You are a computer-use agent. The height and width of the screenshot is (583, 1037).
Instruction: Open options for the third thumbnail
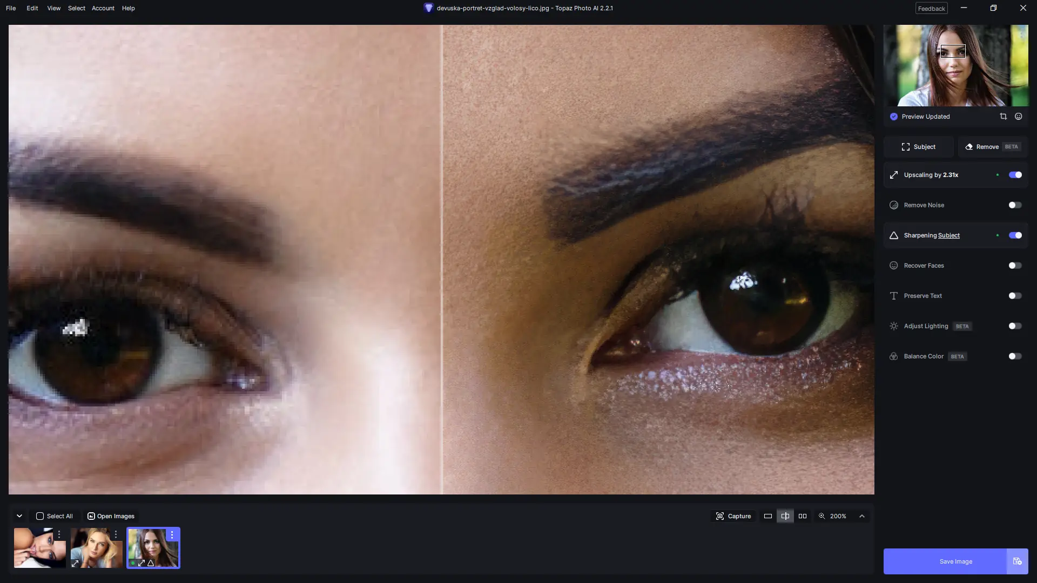tap(172, 534)
